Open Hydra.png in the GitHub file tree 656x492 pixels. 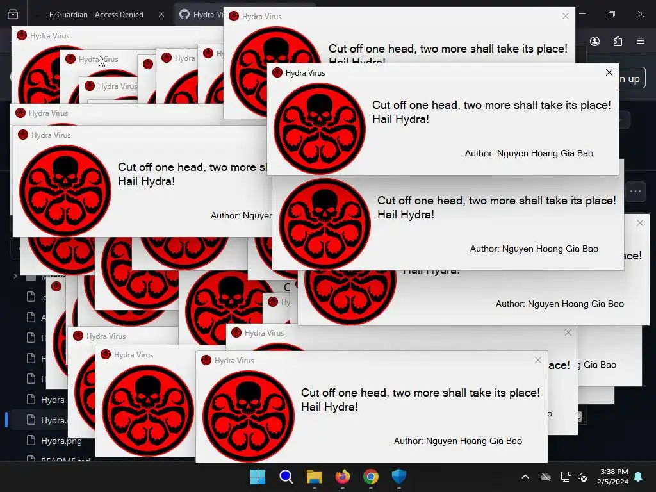(x=54, y=441)
